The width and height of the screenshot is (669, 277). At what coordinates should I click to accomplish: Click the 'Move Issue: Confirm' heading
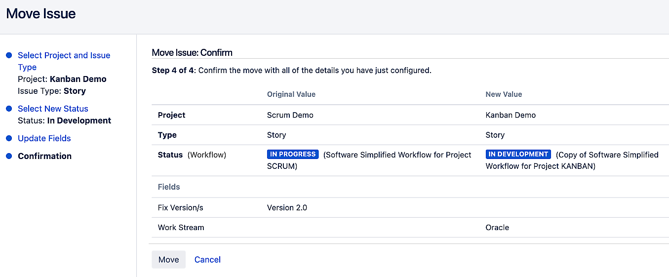(x=192, y=52)
